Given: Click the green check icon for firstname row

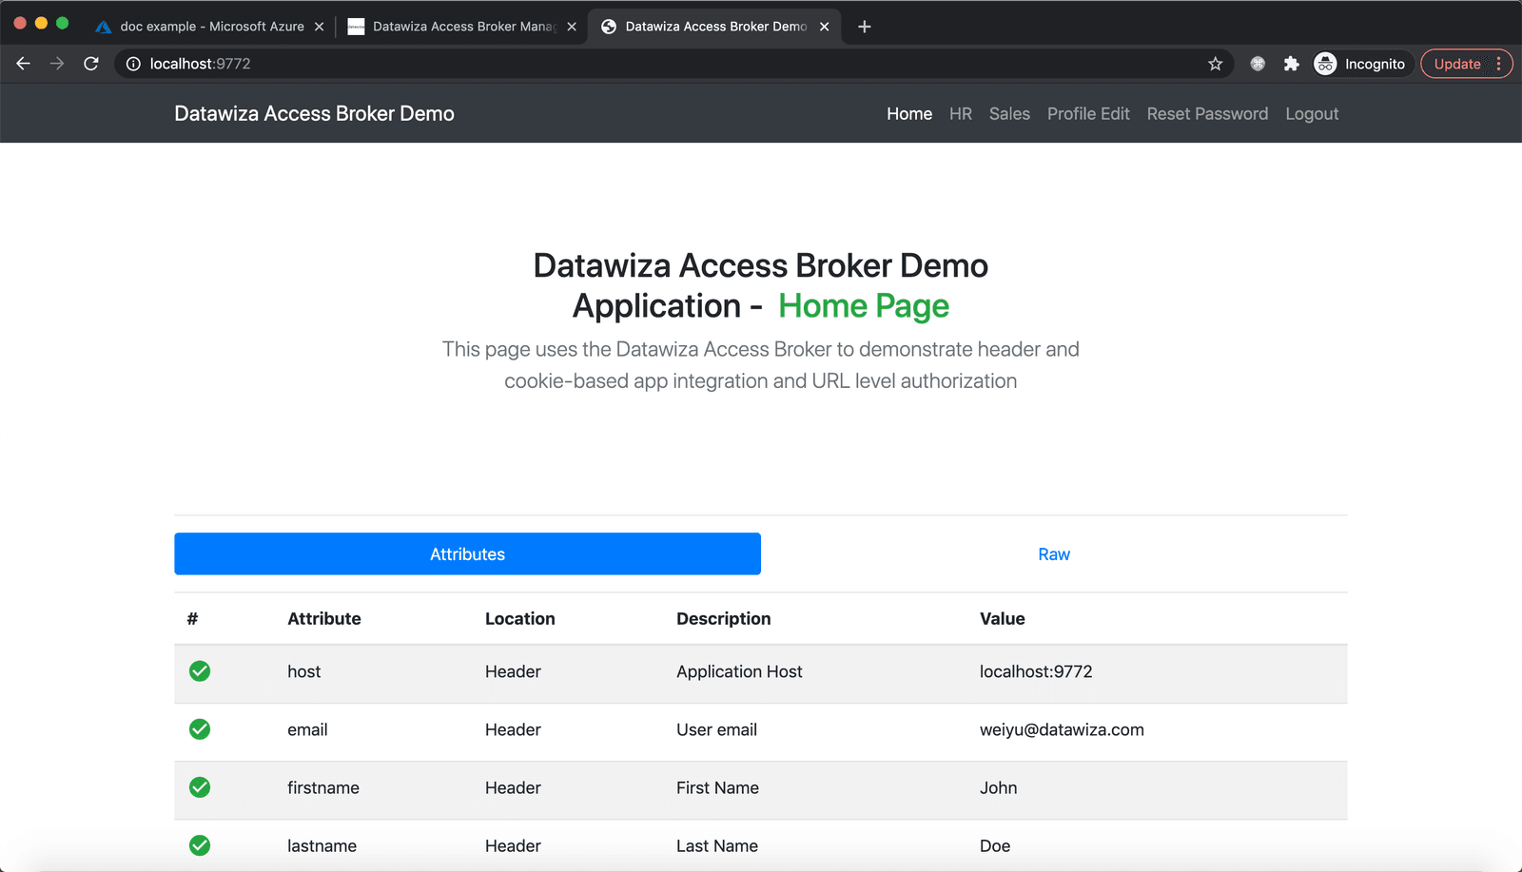Looking at the screenshot, I should tap(200, 787).
